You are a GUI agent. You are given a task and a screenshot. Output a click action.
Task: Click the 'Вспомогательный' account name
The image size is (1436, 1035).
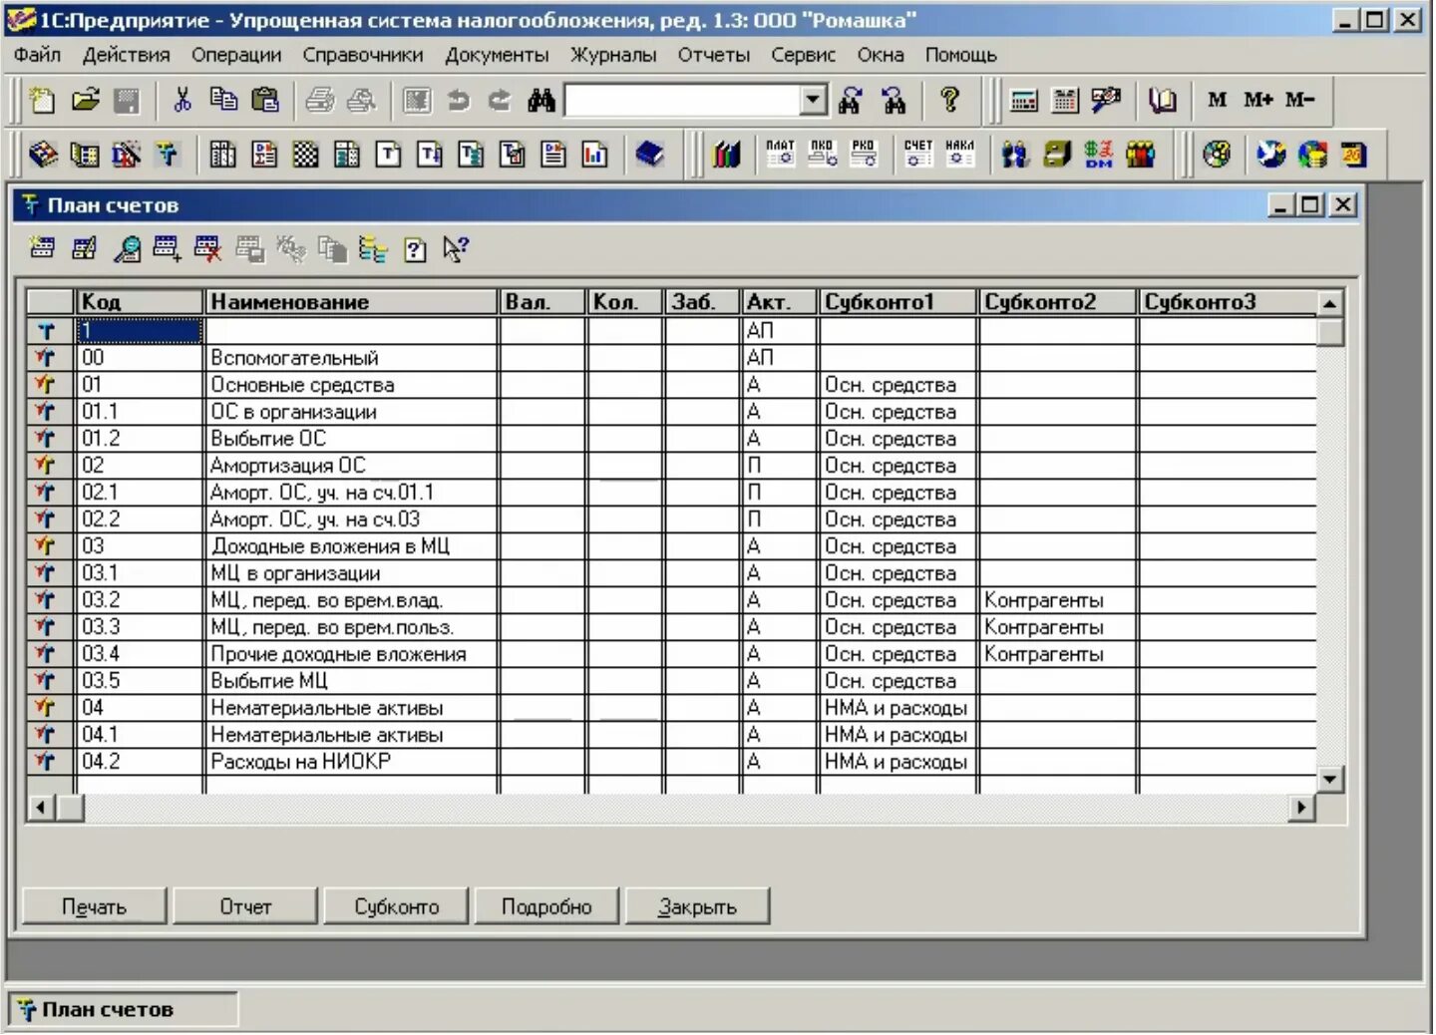294,358
